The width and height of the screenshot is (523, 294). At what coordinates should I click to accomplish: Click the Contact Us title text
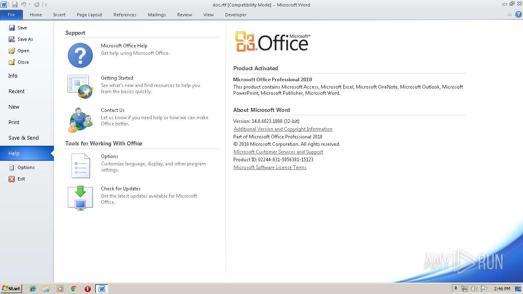tap(113, 110)
